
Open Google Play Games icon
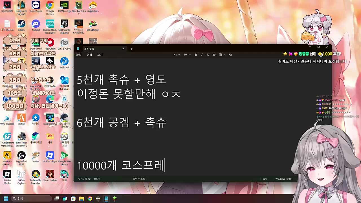point(64,158)
